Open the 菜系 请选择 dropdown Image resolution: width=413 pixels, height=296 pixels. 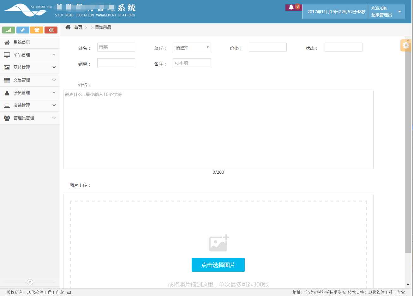(x=192, y=47)
